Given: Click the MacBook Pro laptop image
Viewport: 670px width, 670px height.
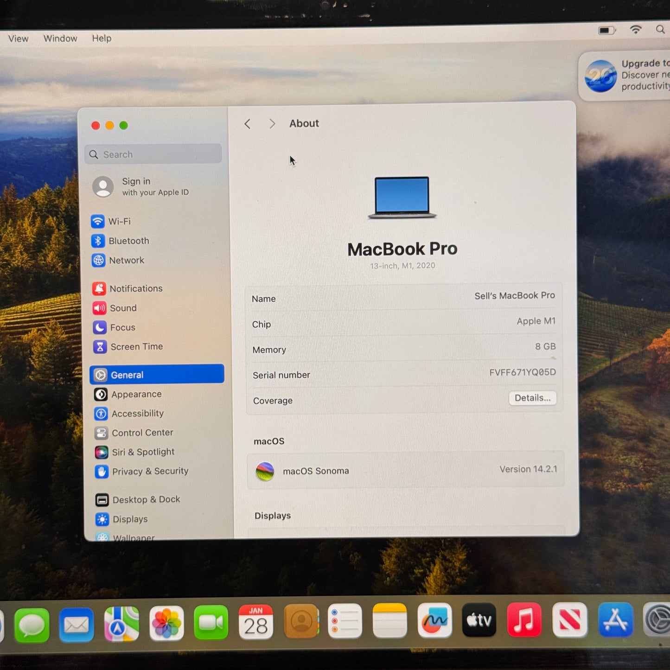Looking at the screenshot, I should 402,198.
